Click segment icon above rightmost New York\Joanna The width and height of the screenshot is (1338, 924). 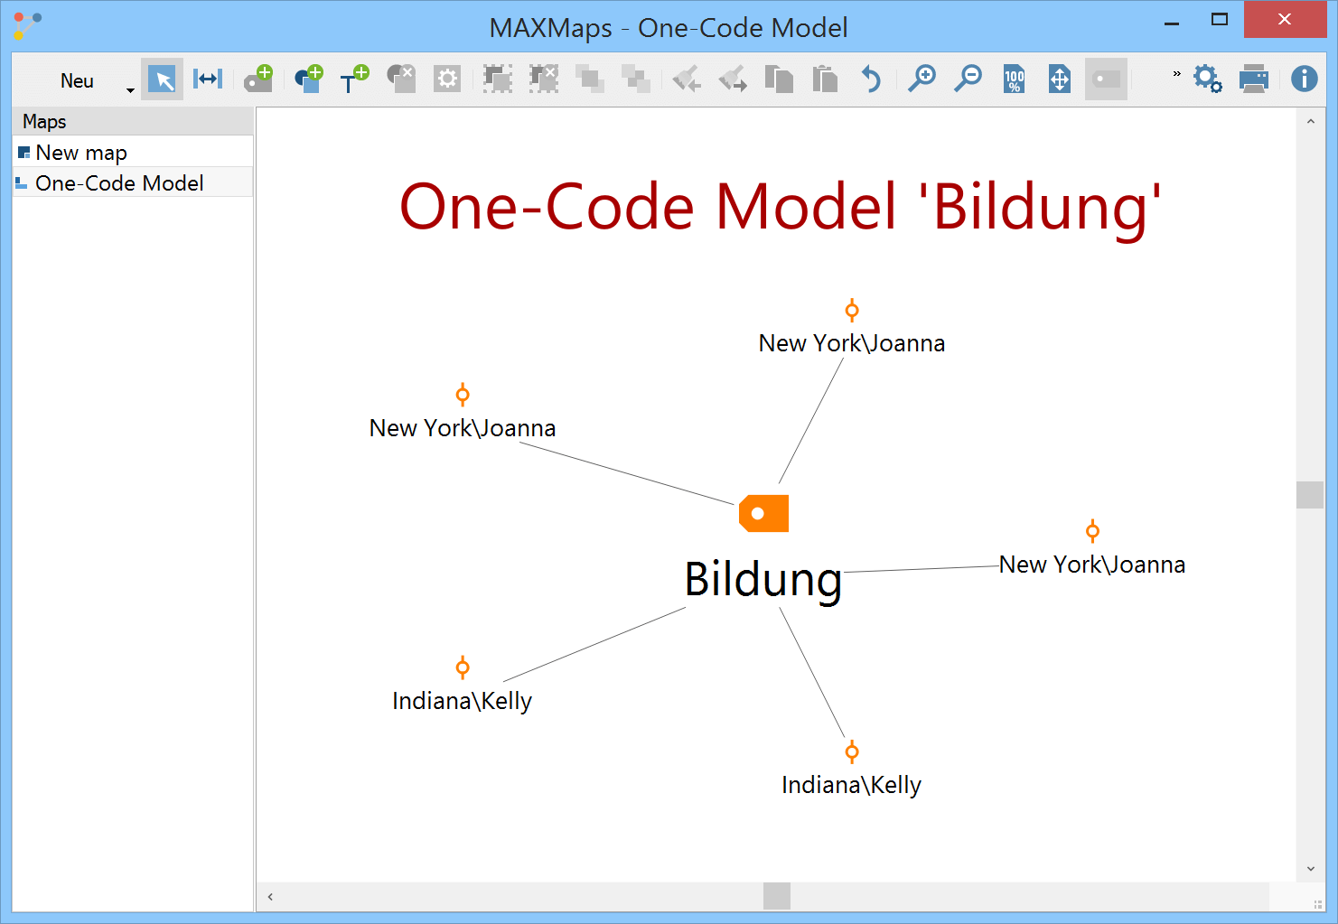point(1092,531)
